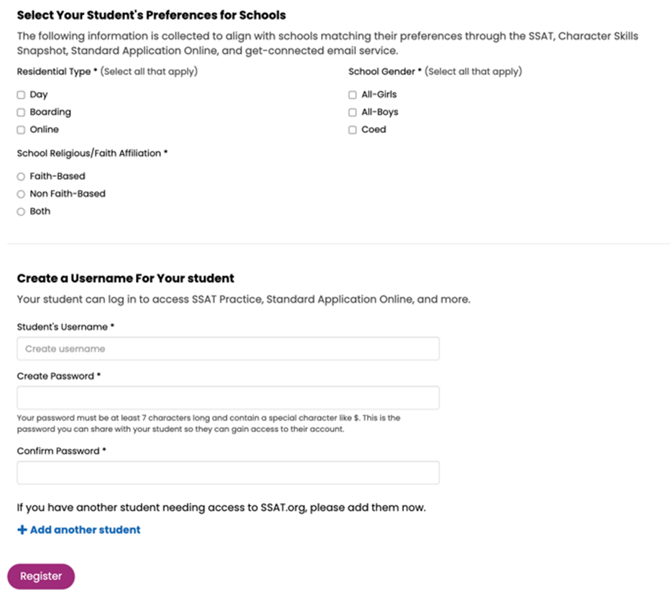671x603 pixels.
Task: Click the Faith-Based label text
Action: [57, 176]
